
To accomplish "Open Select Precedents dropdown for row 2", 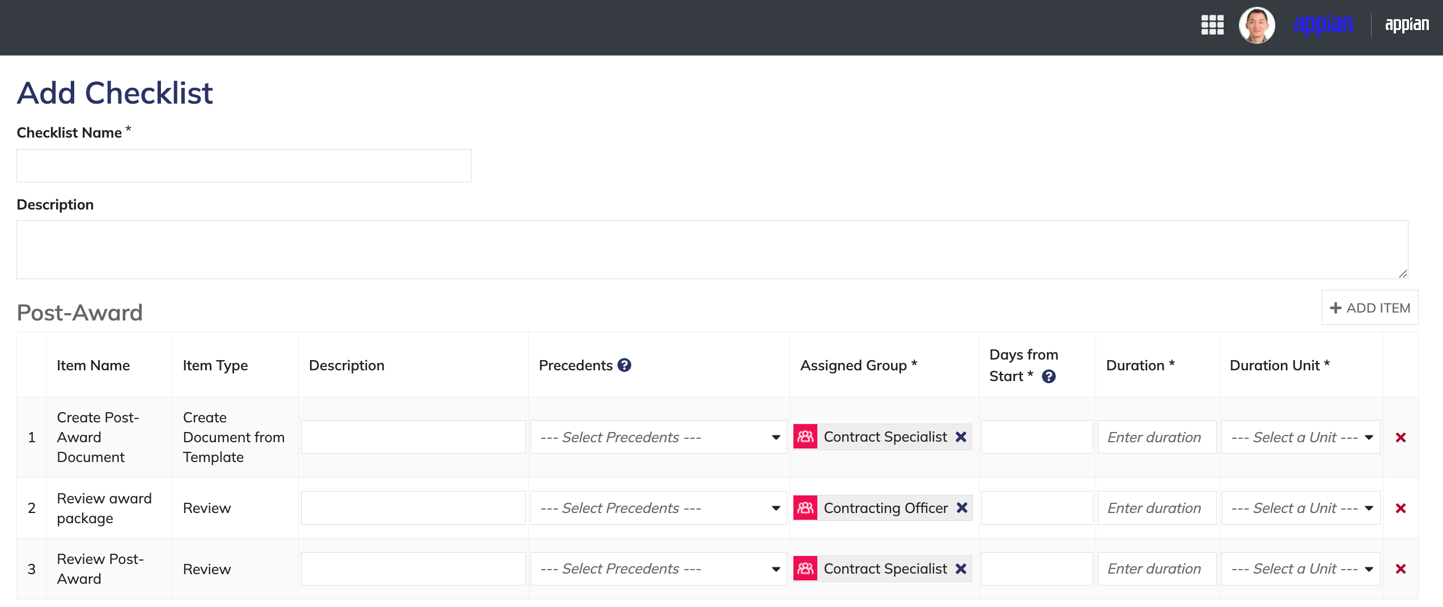I will point(659,508).
